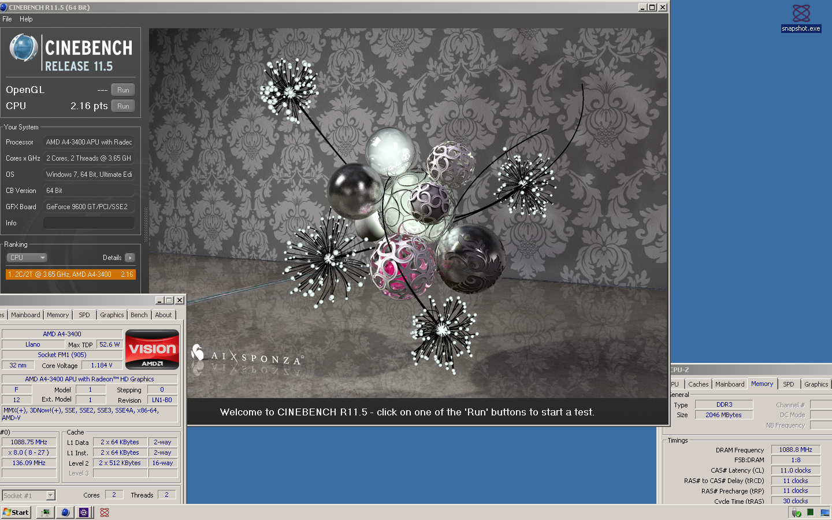Click the CPU score 2.16 pts

[x=89, y=106]
